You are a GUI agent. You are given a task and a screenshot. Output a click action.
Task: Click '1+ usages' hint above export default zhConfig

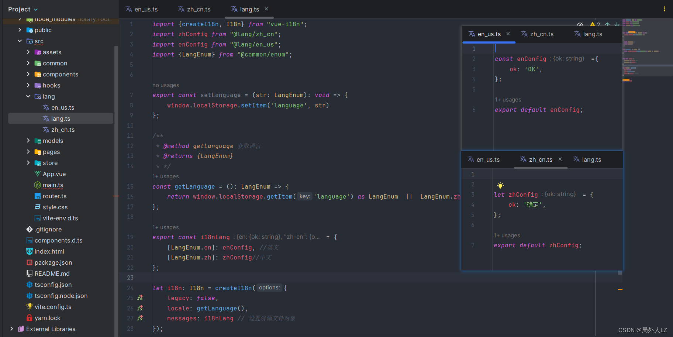pos(507,235)
